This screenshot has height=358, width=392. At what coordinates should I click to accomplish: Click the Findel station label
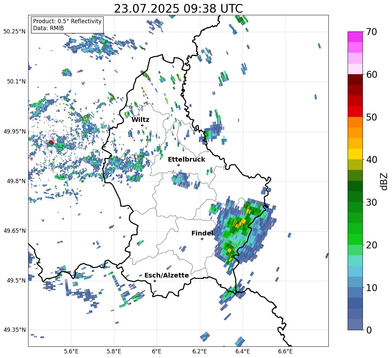(202, 233)
